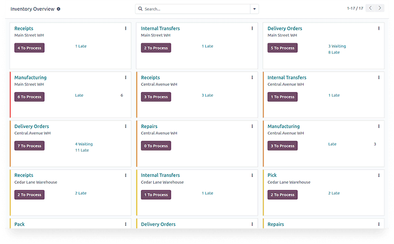Click 0 To Process on Central Avenue Repairs
The height and width of the screenshot is (244, 394).
pos(156,146)
